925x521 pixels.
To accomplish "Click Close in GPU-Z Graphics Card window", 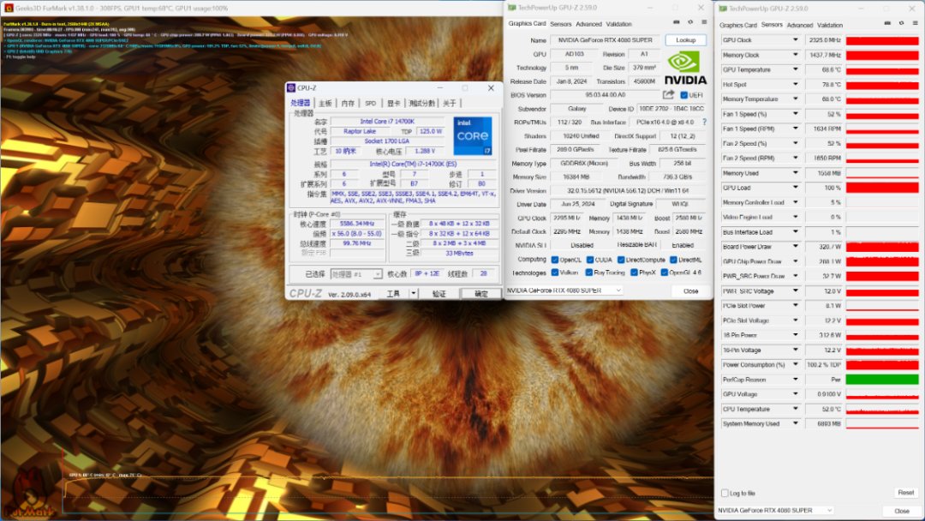I will (x=691, y=290).
